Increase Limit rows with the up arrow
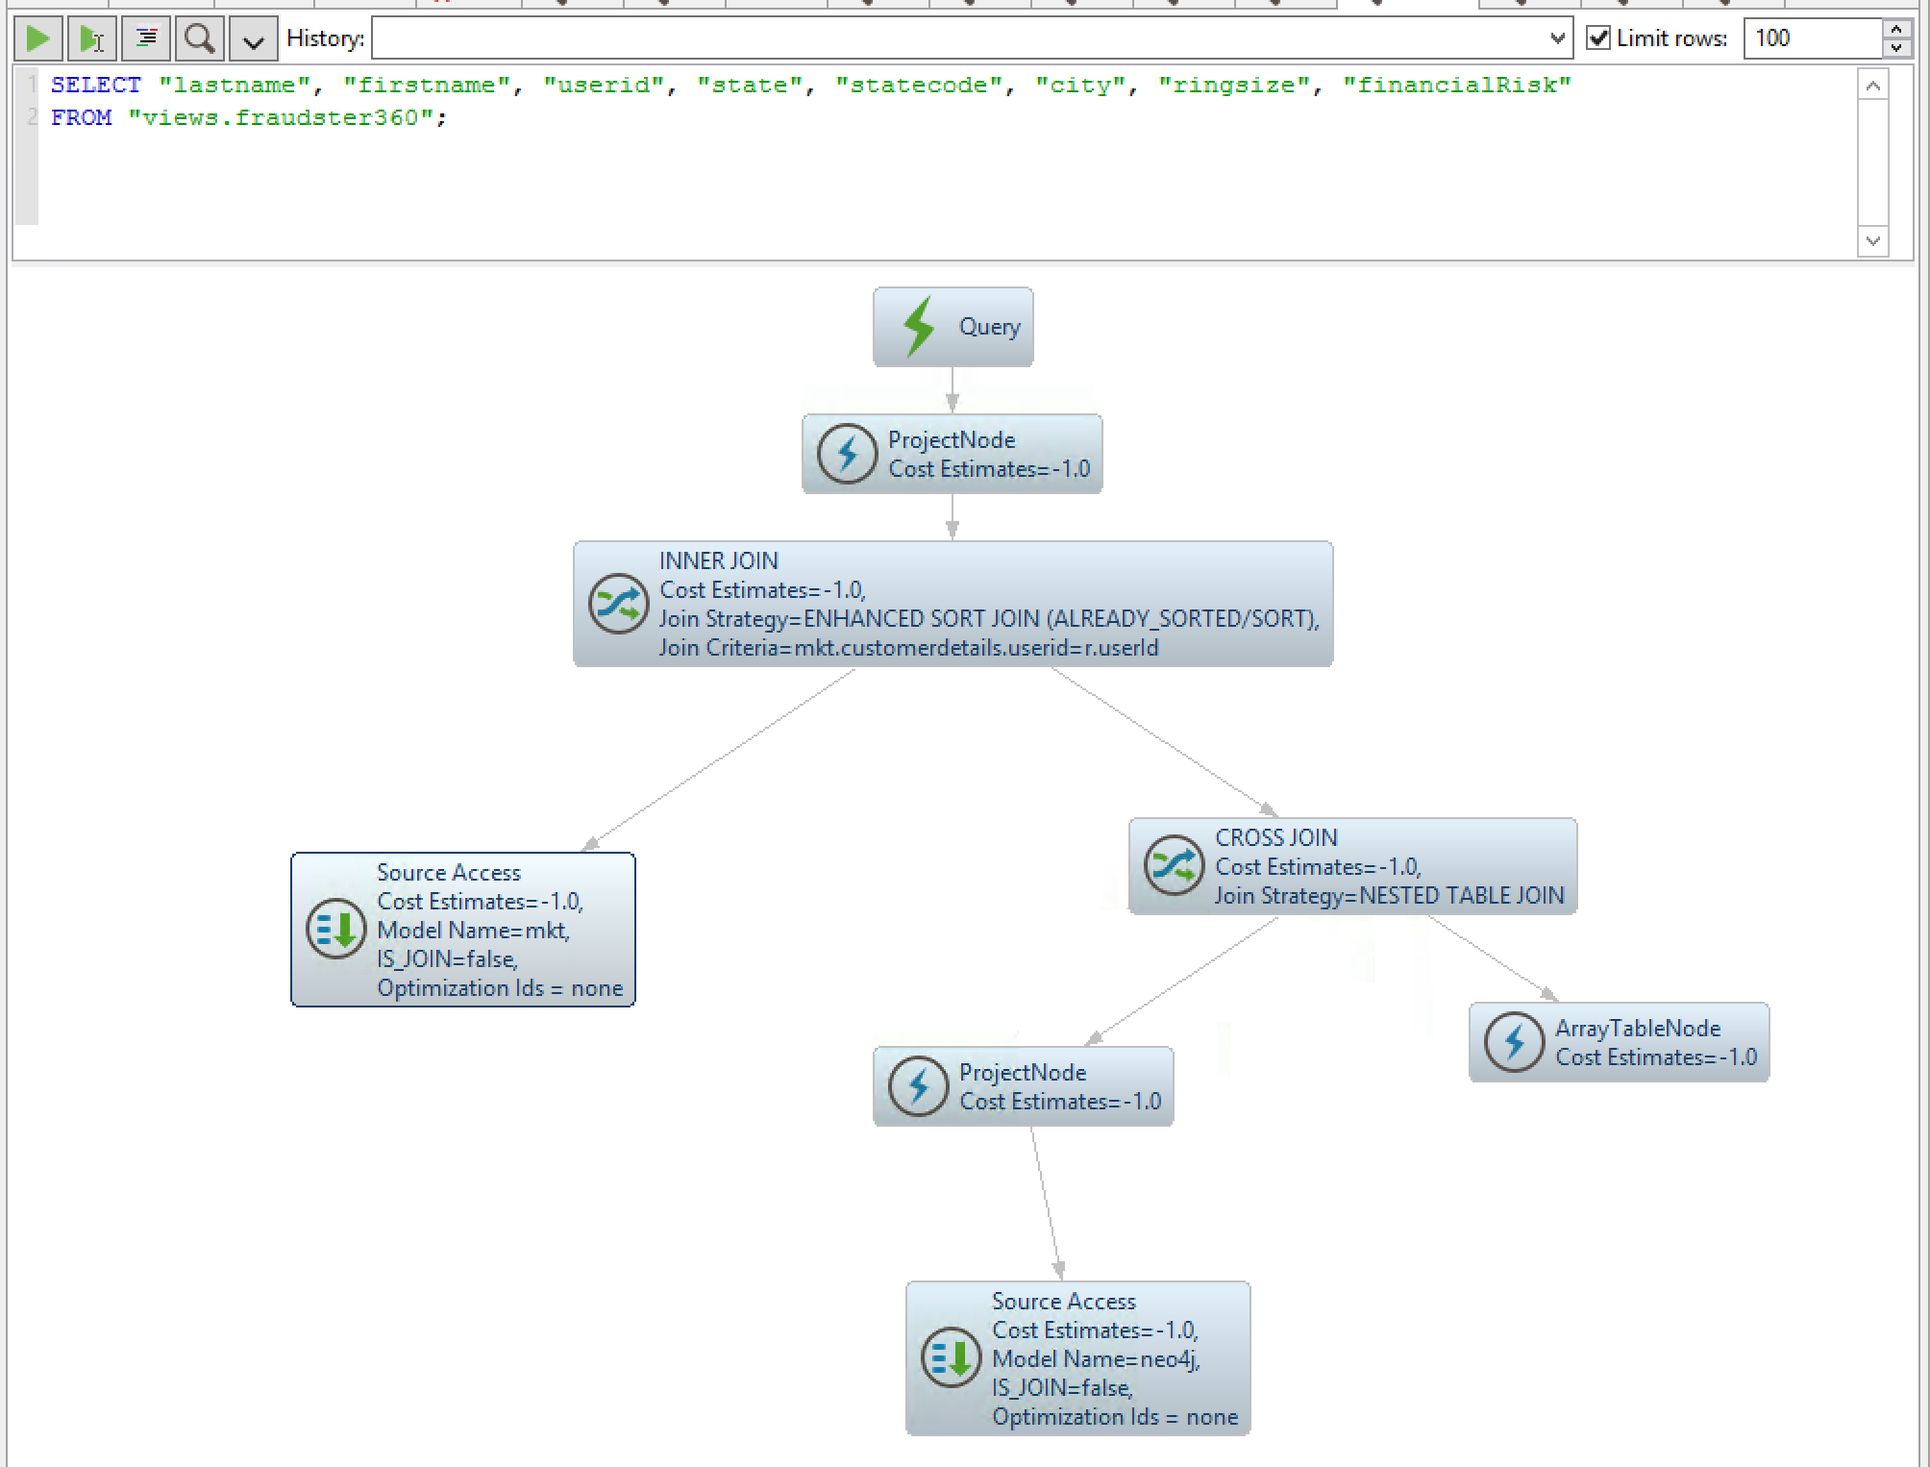This screenshot has height=1467, width=1930. [x=1895, y=30]
